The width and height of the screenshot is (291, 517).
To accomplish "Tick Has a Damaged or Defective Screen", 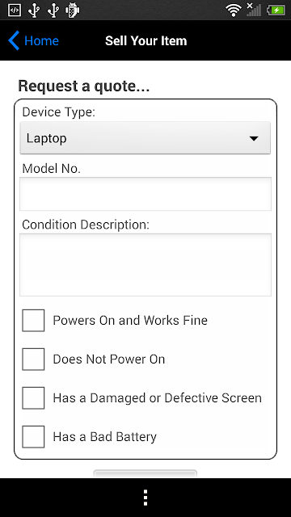I will pos(33,398).
